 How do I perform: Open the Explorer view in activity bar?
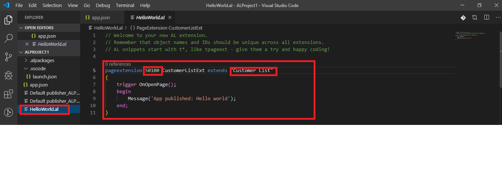(x=8, y=20)
